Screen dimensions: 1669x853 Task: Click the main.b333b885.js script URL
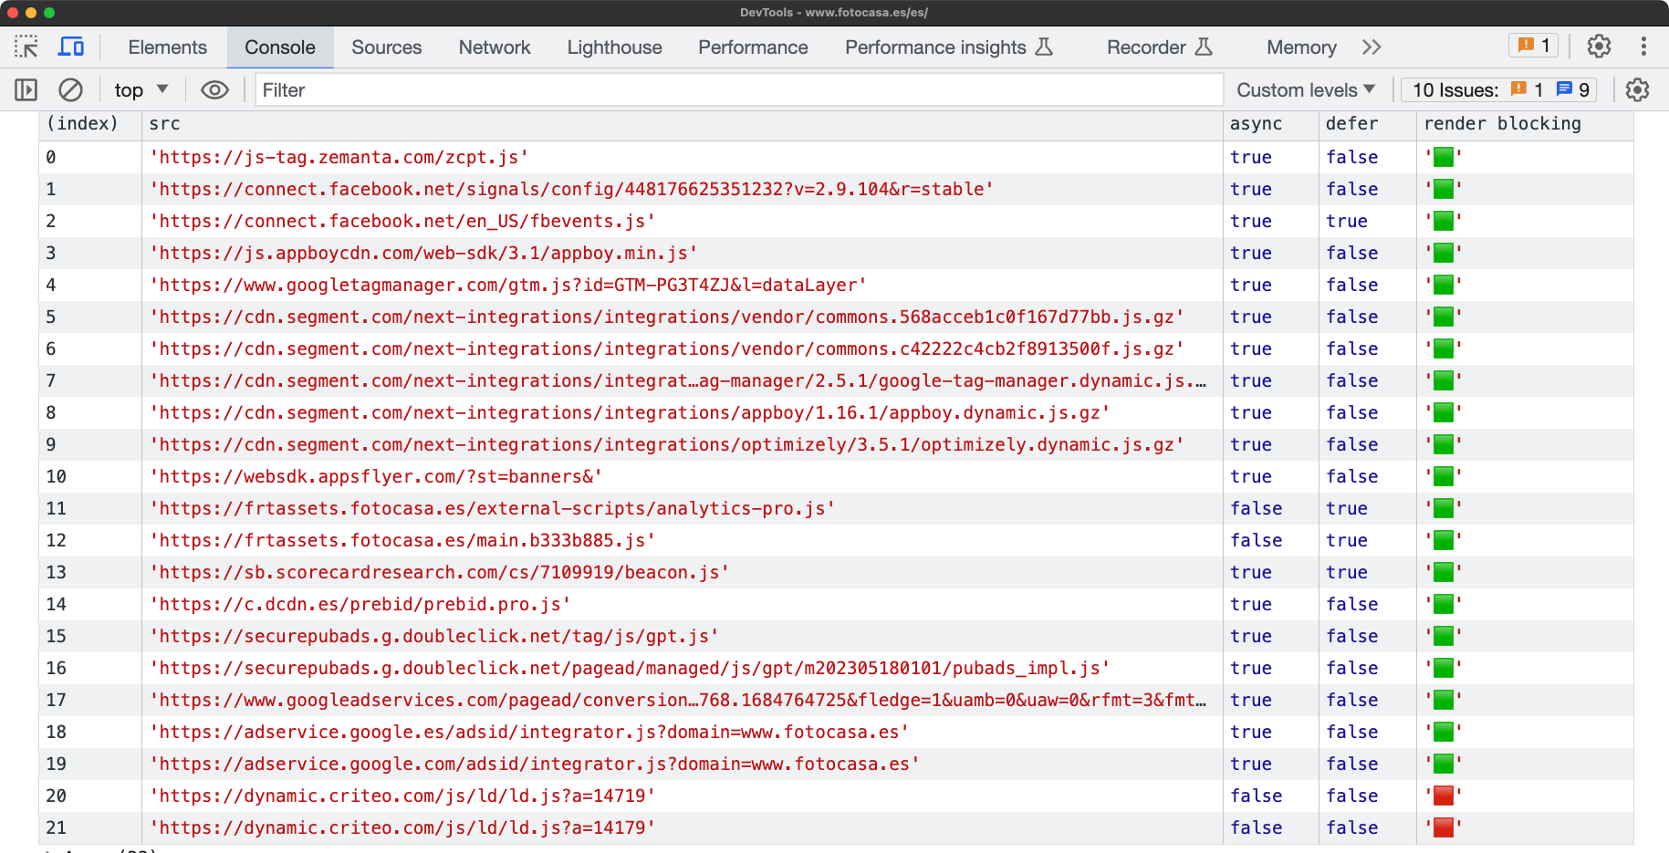point(402,540)
